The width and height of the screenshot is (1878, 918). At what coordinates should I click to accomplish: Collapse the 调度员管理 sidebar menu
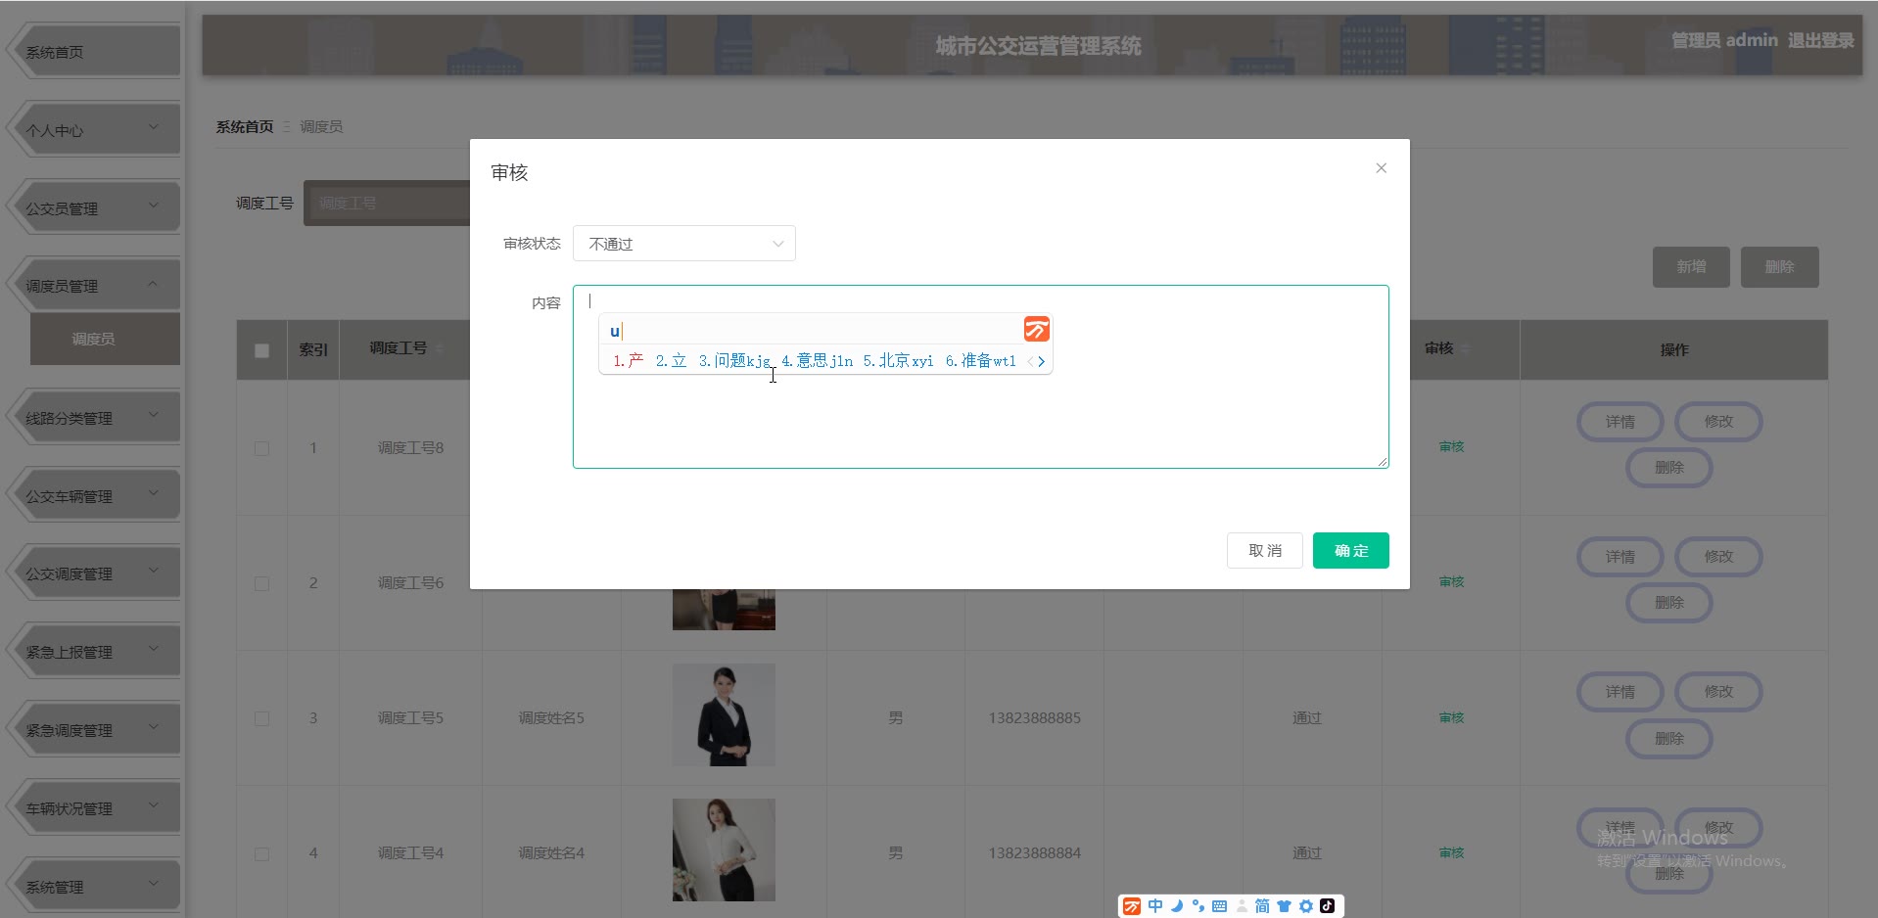click(x=93, y=286)
